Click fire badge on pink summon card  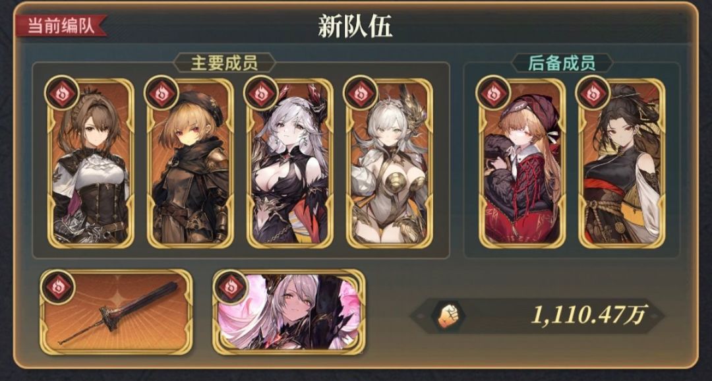[231, 287]
